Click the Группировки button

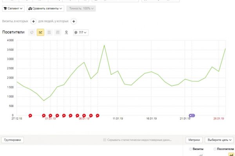point(13,140)
